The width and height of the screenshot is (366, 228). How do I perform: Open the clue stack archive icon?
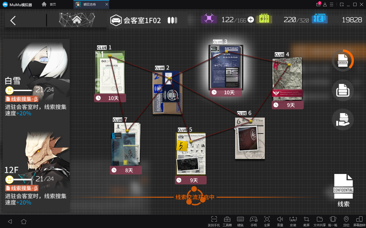point(343,90)
